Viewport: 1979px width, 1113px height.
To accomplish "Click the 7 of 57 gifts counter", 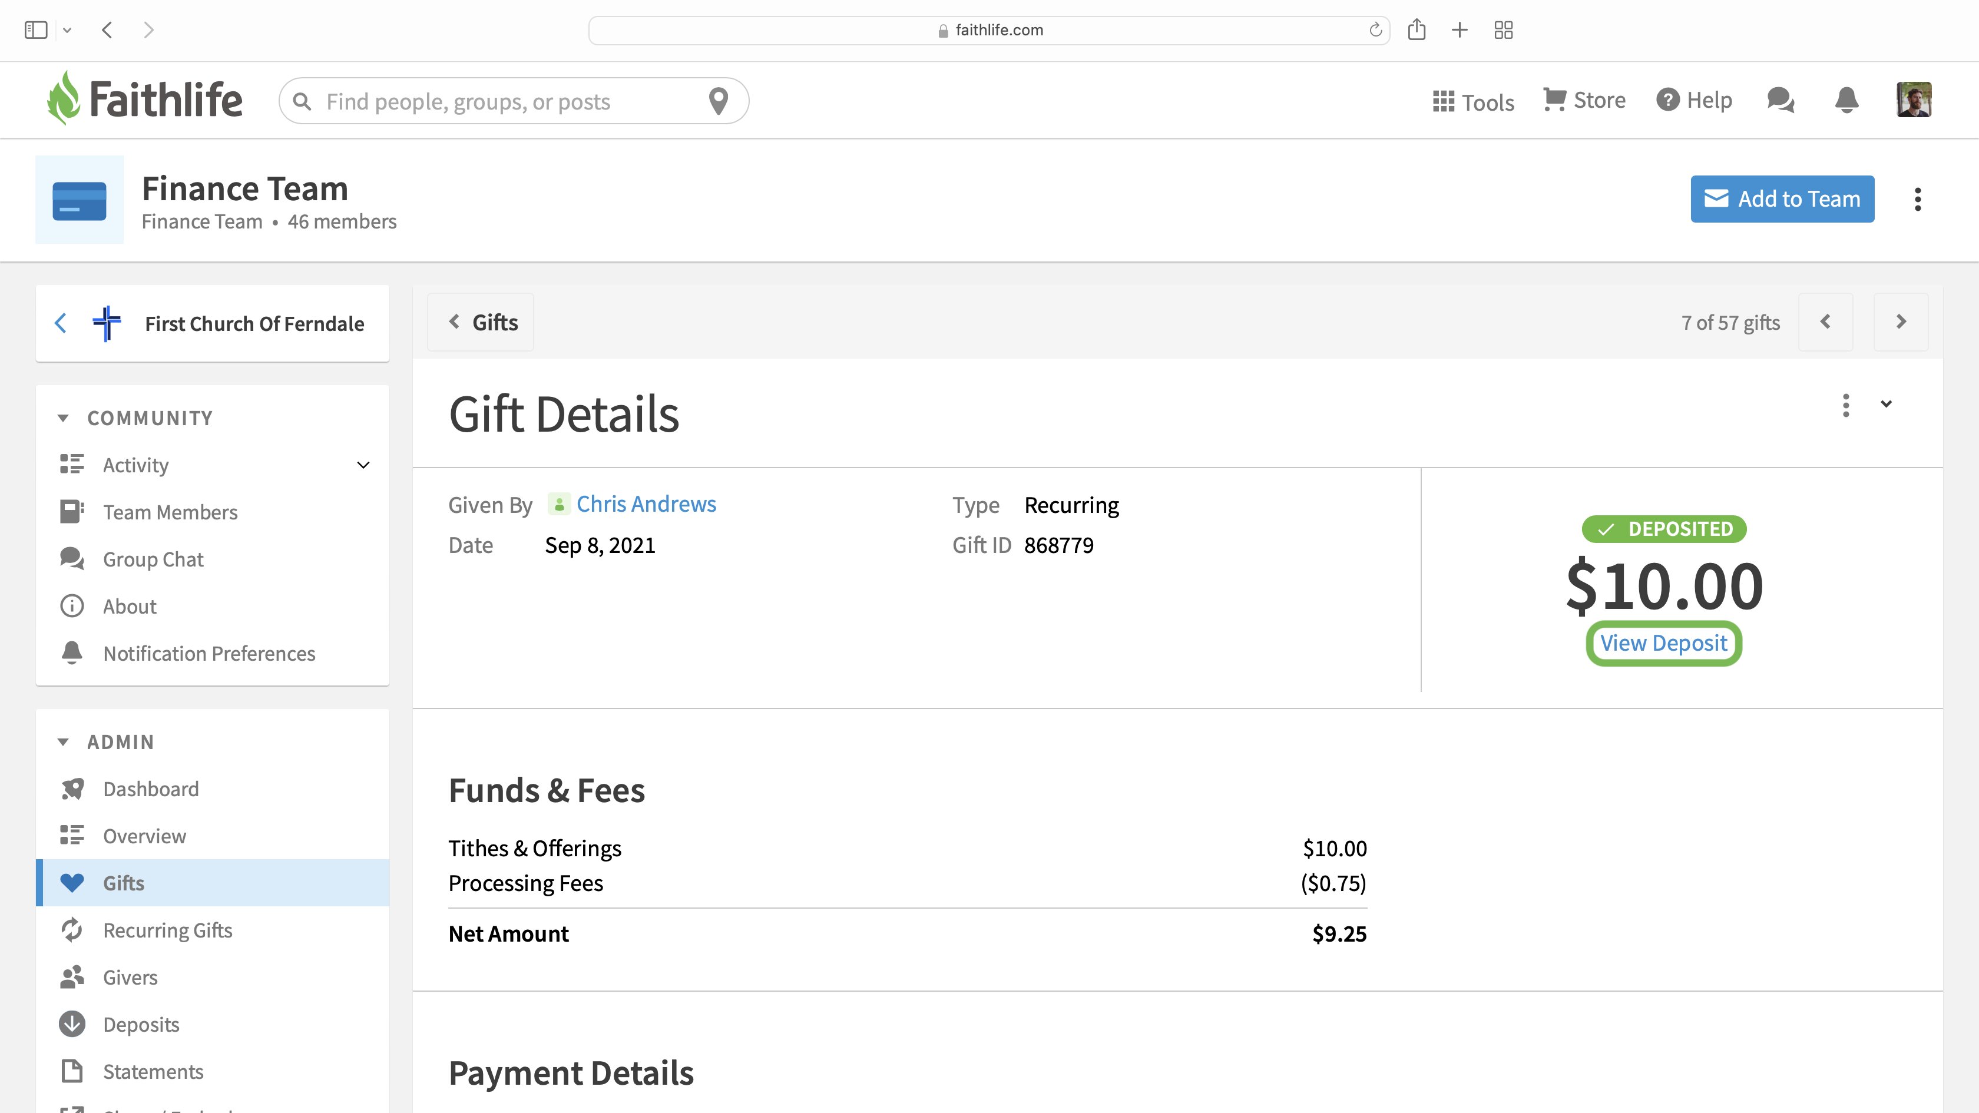I will [x=1730, y=323].
